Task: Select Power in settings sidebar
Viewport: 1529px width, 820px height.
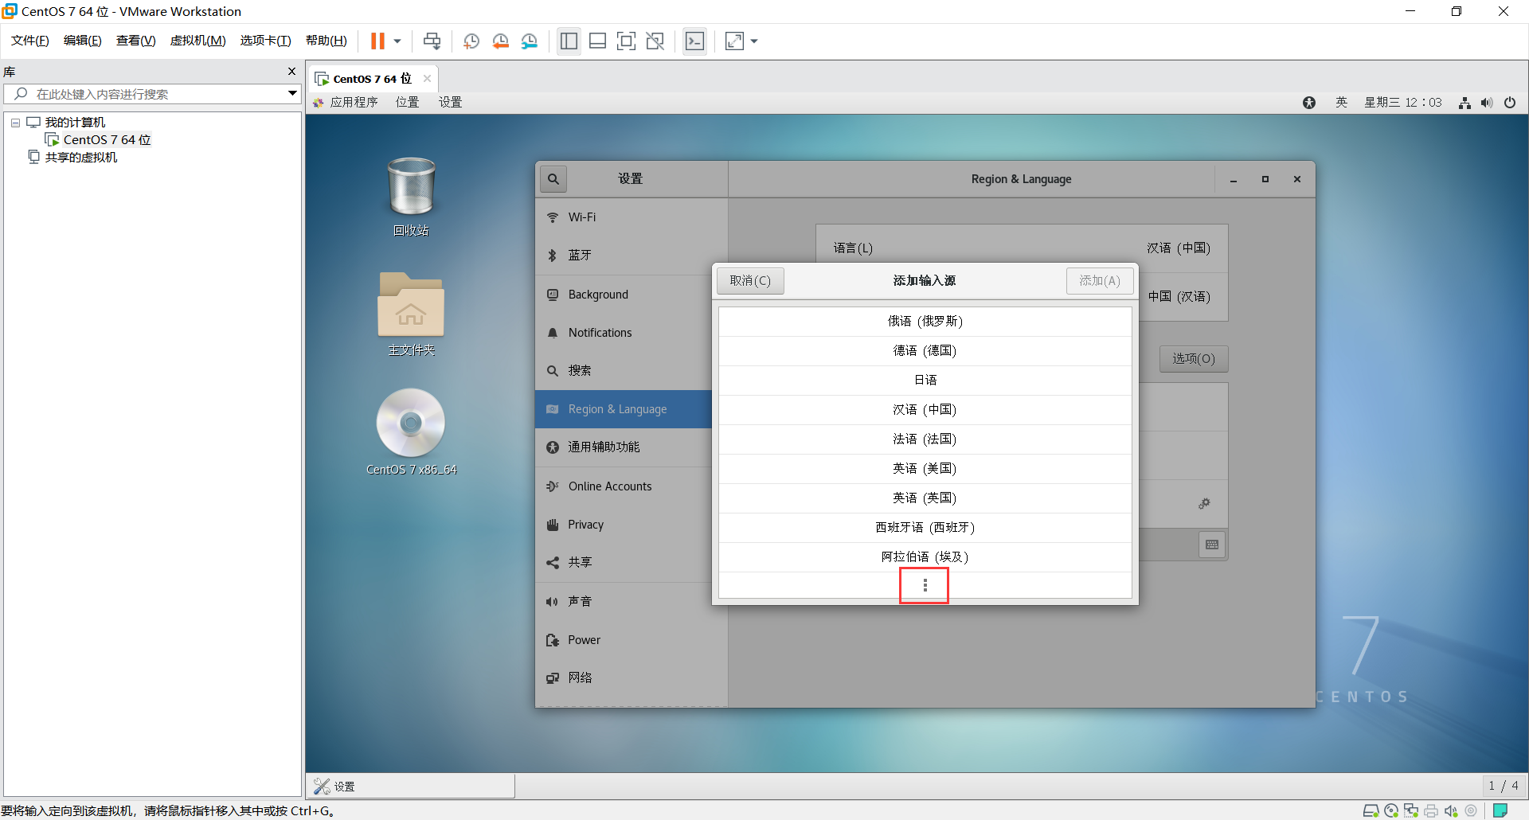Action: [632, 640]
